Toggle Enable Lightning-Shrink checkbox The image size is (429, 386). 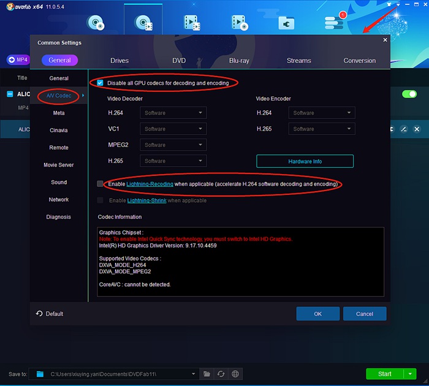(100, 200)
